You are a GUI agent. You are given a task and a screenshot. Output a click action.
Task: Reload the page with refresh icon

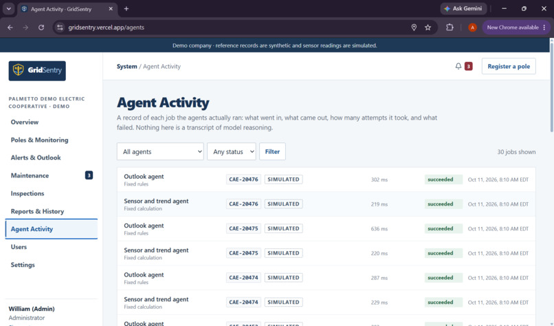click(41, 28)
